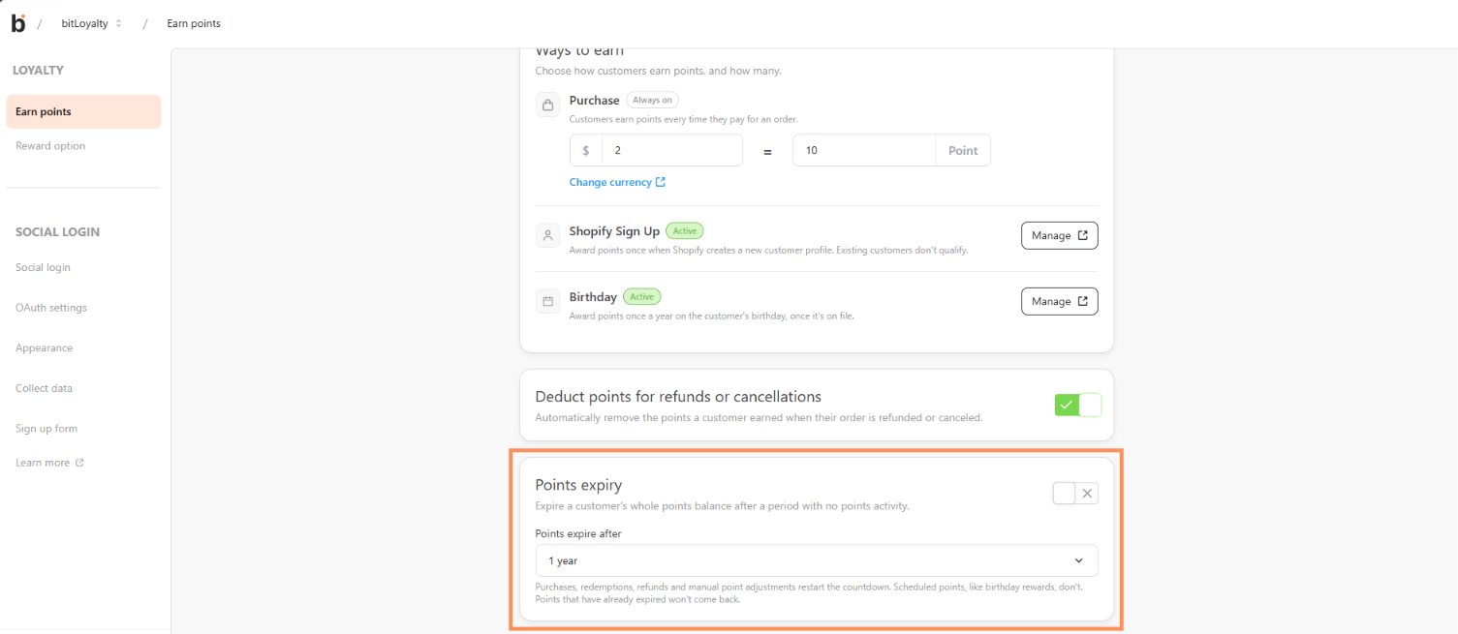Disable deduct points for refunds toggle
Viewport: 1458px width, 634px height.
[x=1078, y=405]
